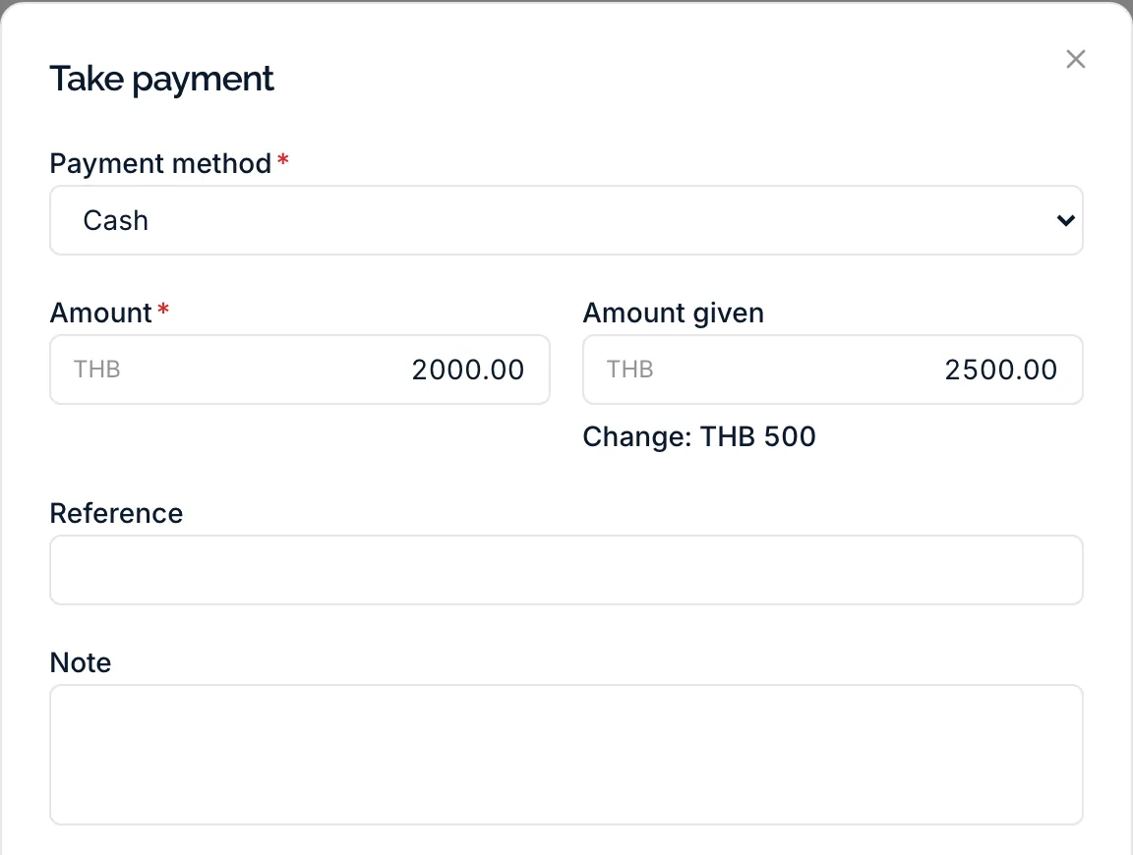The height and width of the screenshot is (855, 1133).
Task: Click the Reference label
Action: click(x=116, y=513)
